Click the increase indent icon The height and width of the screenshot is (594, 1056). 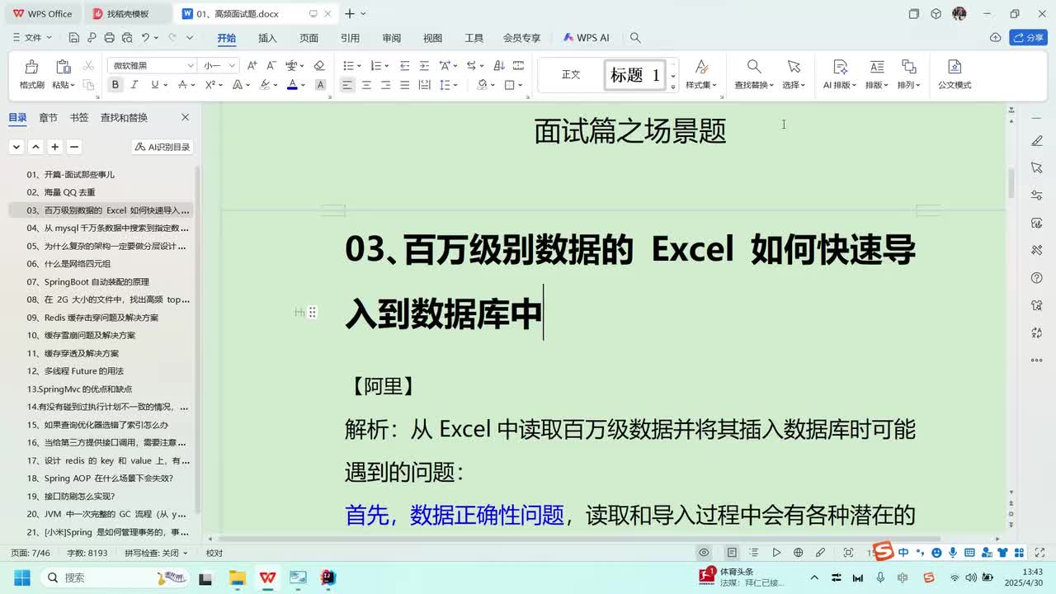[424, 66]
